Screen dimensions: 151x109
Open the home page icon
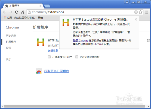point(23,12)
